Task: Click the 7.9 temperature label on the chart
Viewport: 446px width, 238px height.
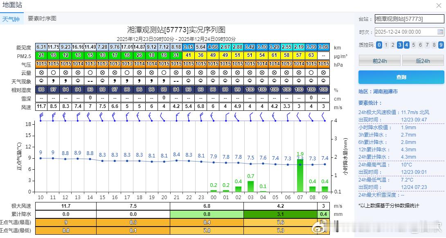Action: pyautogui.click(x=213, y=157)
